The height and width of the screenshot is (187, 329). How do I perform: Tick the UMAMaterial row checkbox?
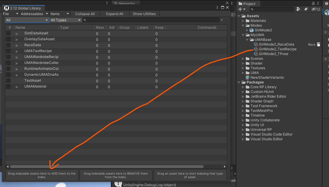tap(8, 87)
